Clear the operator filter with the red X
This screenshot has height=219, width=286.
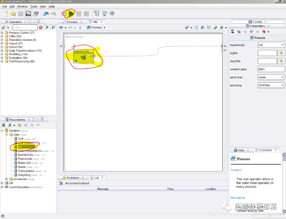pyautogui.click(x=41, y=27)
